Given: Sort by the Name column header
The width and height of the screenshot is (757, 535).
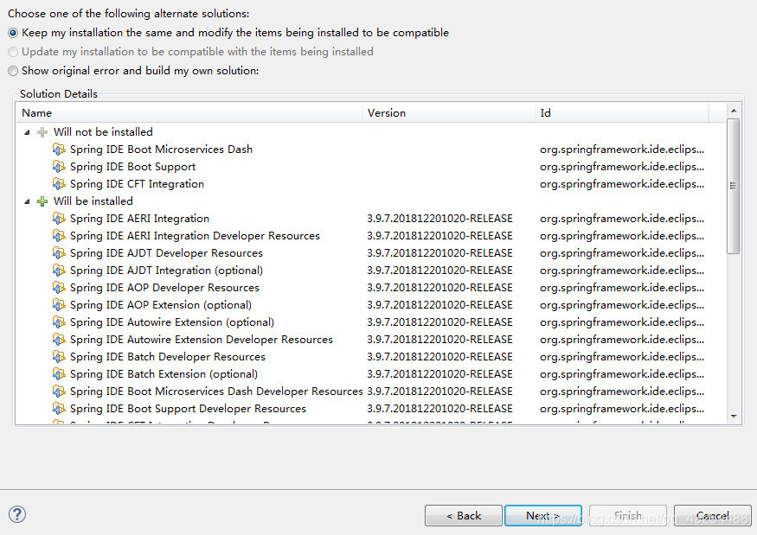Looking at the screenshot, I should tap(189, 113).
